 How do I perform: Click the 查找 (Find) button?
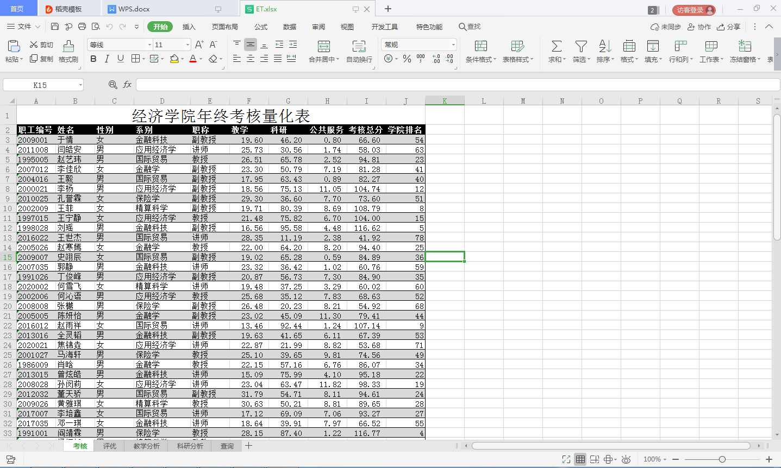470,27
